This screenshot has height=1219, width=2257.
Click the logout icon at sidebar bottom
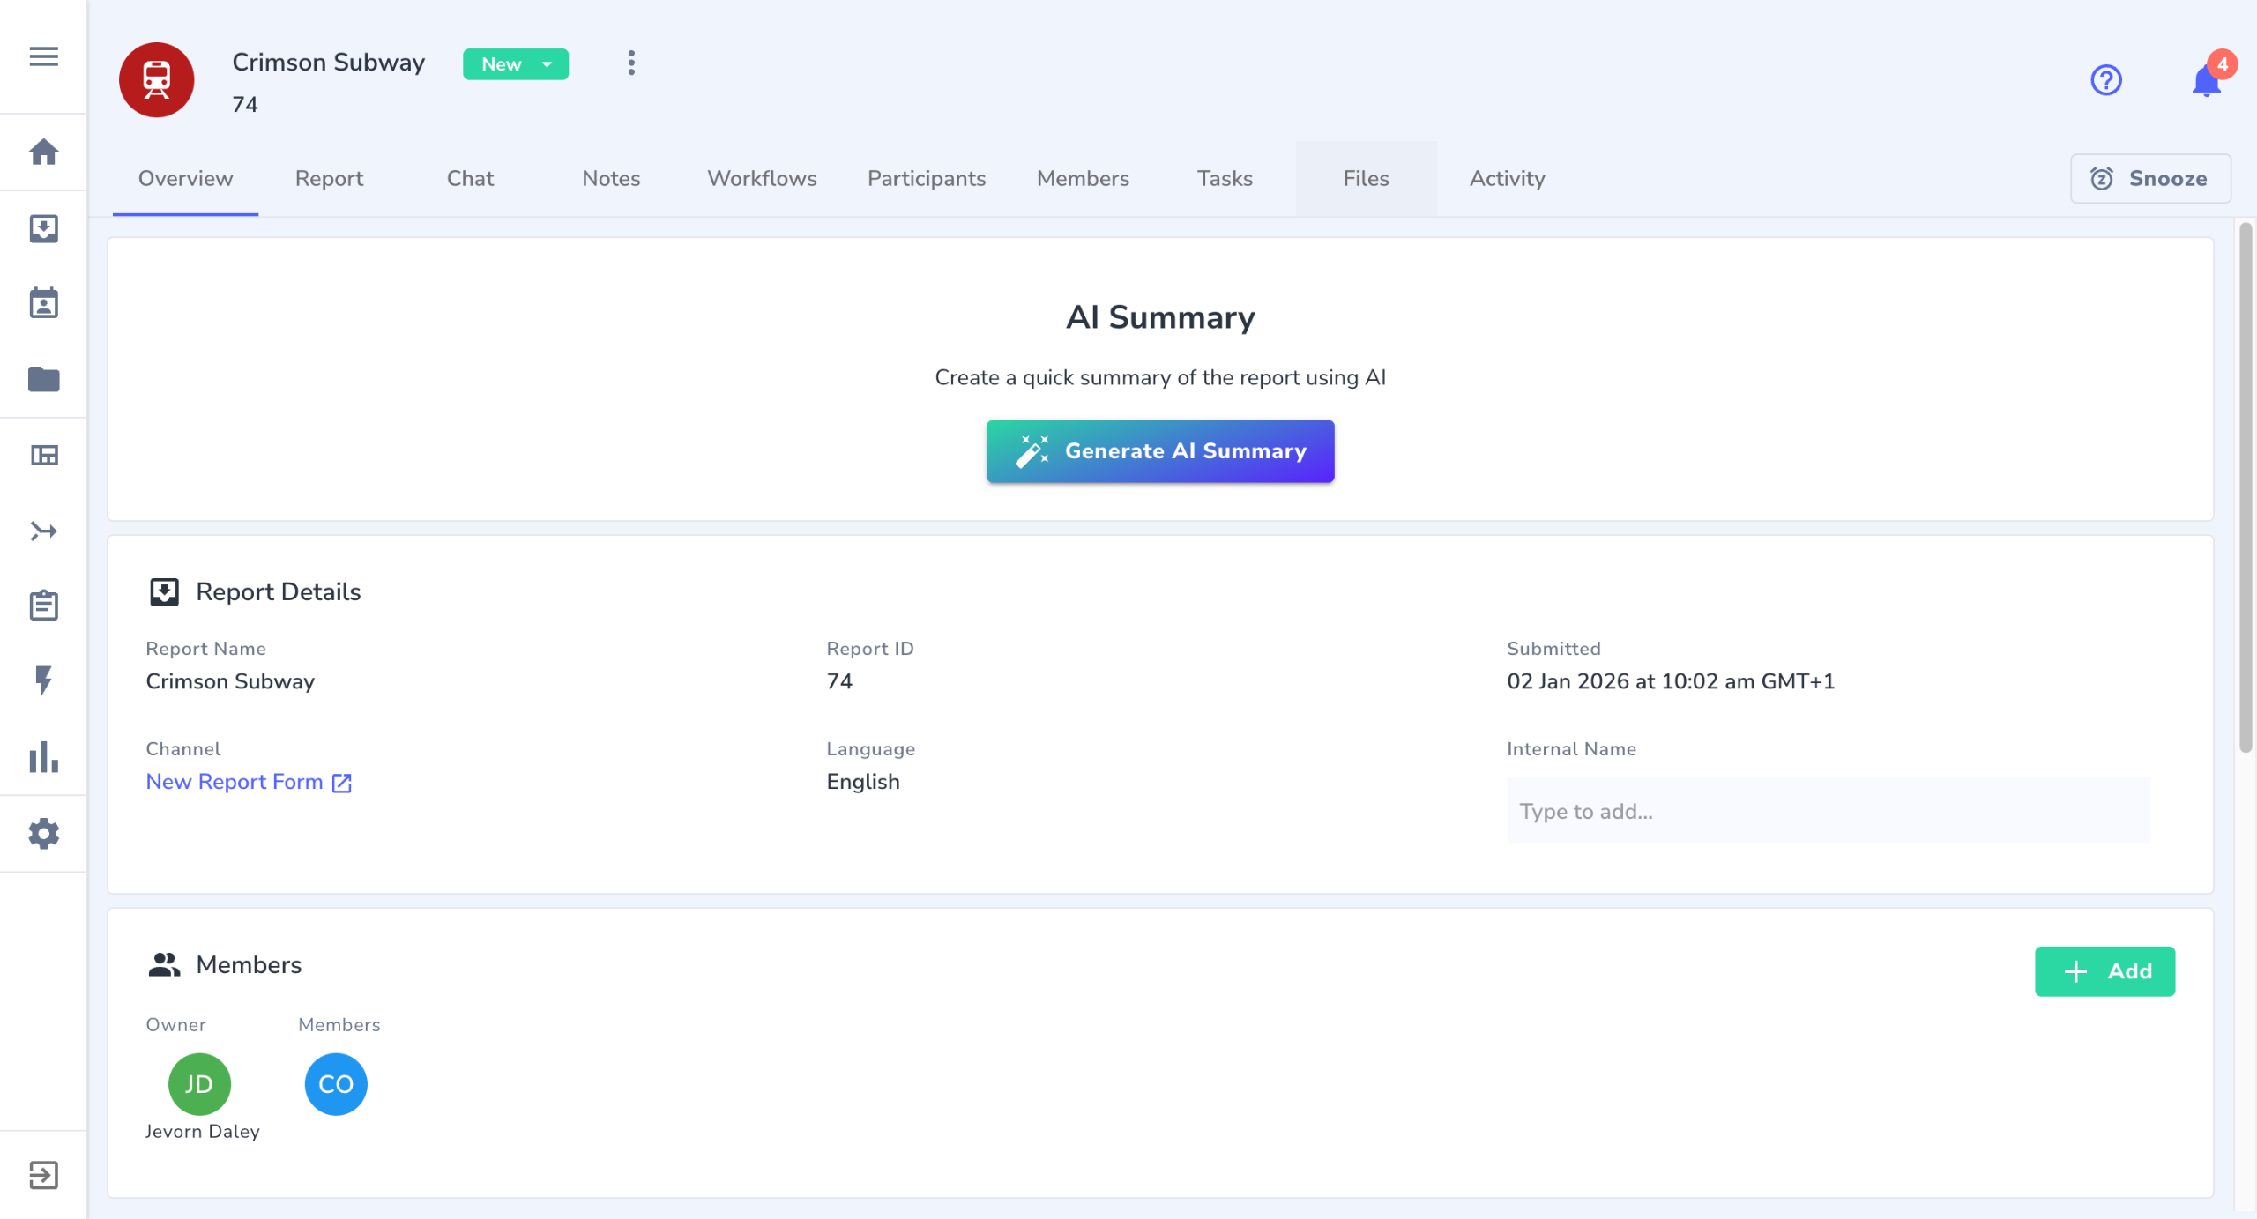(43, 1174)
